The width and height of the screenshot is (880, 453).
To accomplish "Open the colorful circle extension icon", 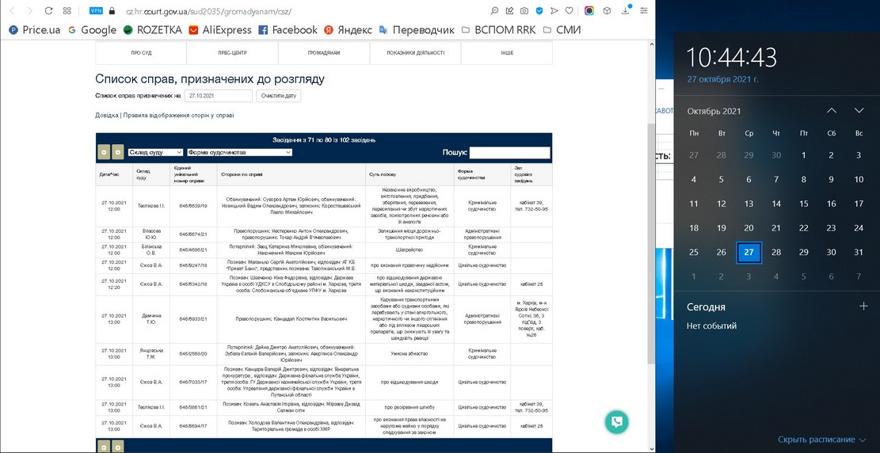I will 589,10.
